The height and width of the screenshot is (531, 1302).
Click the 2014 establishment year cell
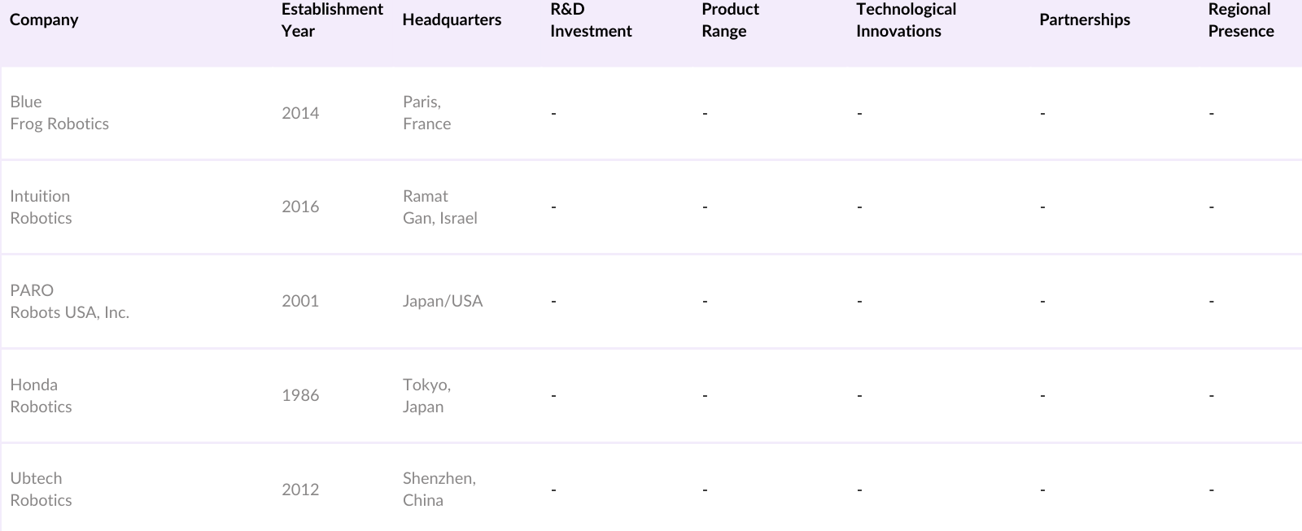coord(300,113)
